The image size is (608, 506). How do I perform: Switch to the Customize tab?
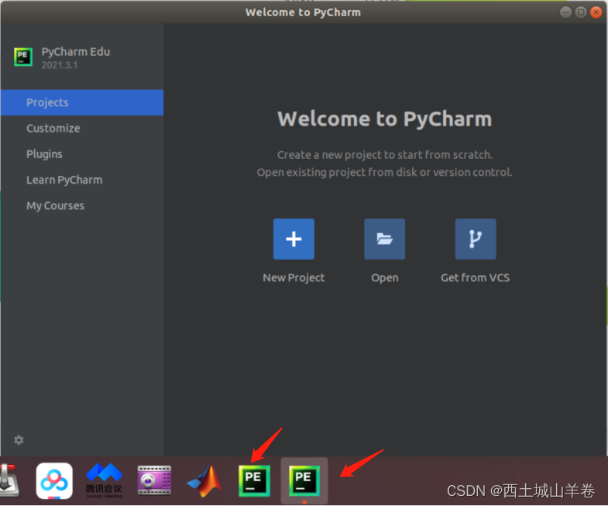[x=82, y=129]
